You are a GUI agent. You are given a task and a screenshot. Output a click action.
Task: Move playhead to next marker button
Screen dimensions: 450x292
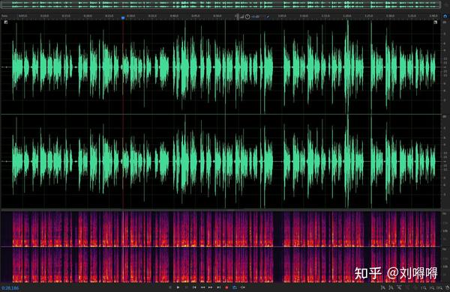pyautogui.click(x=219, y=288)
